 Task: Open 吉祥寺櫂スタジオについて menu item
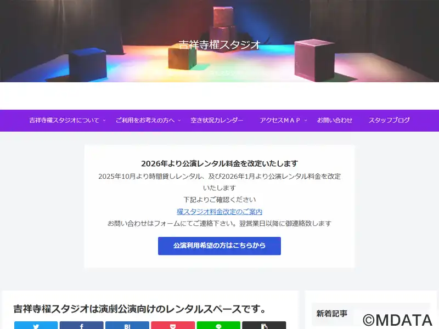pos(64,121)
